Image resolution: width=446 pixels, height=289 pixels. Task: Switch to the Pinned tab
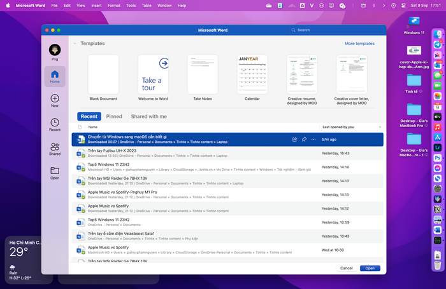coord(114,116)
